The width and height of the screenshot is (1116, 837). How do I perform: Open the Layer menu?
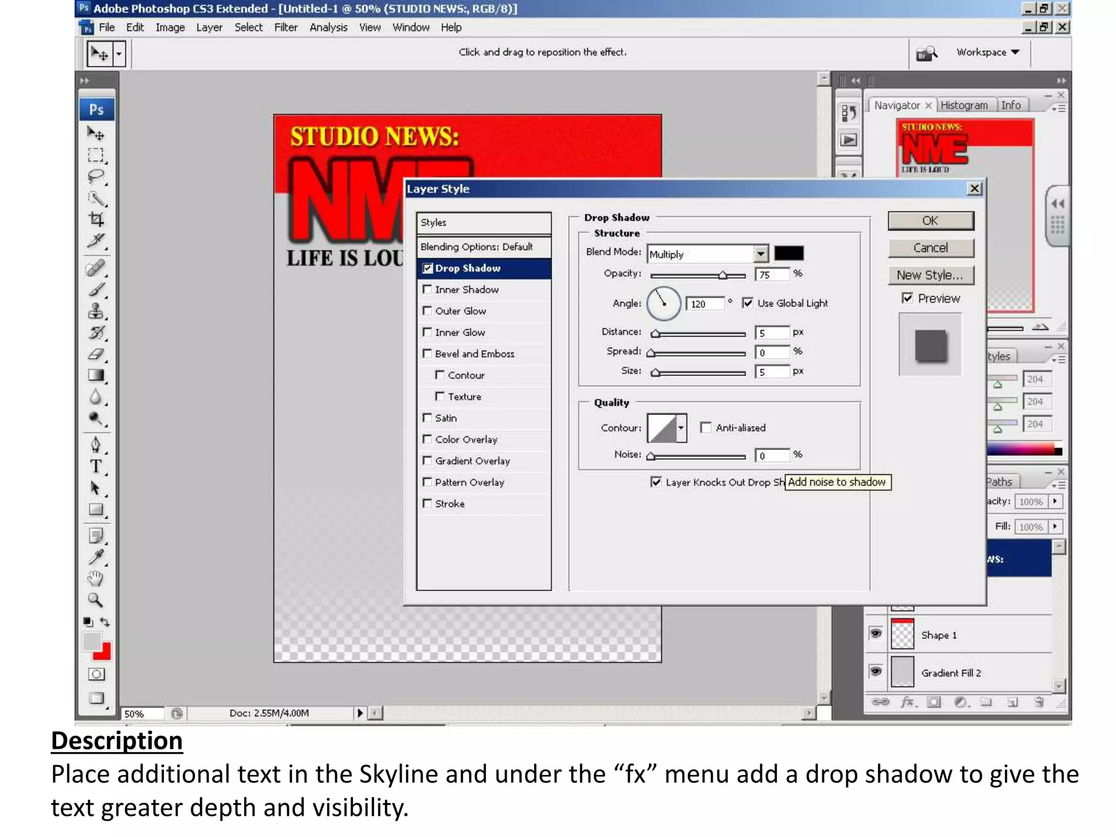[209, 27]
